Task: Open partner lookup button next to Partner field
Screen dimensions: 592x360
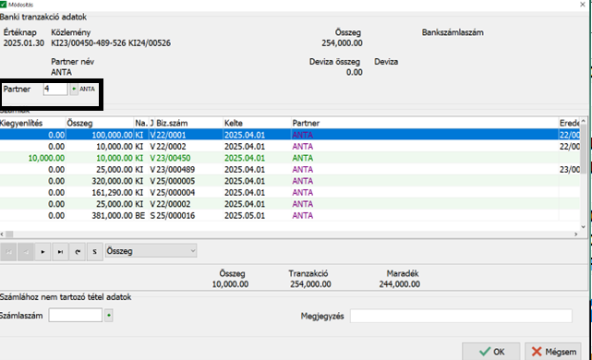Action: coord(74,89)
